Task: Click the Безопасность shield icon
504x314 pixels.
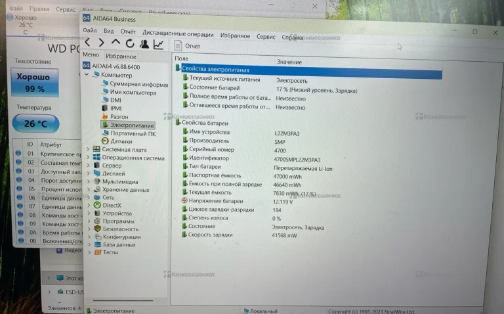Action: (97, 229)
